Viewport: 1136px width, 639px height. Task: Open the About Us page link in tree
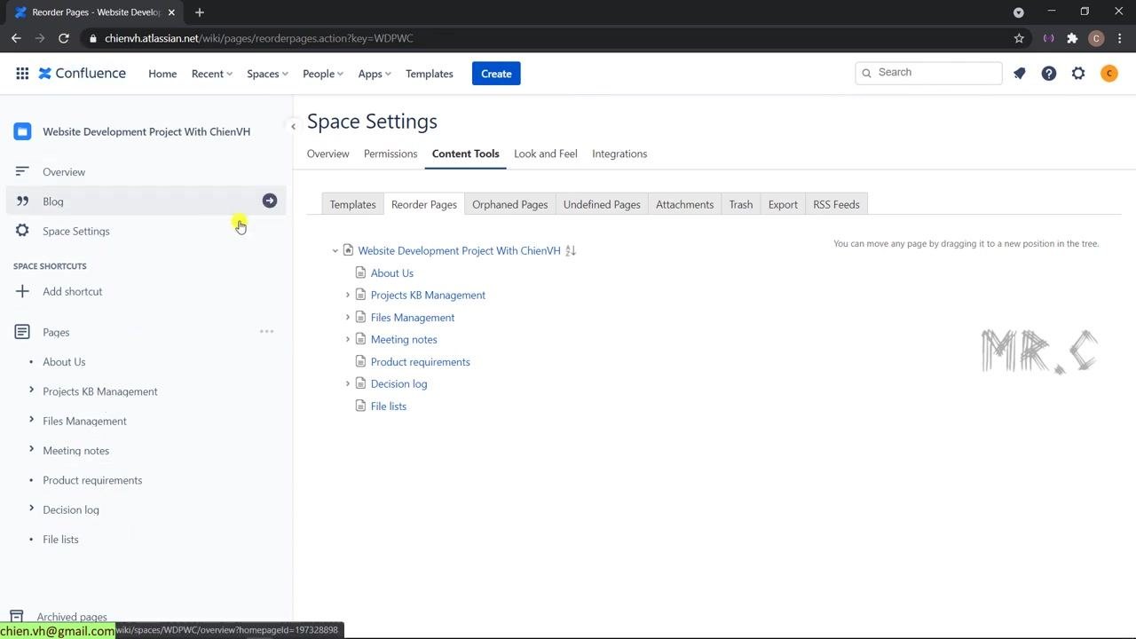(392, 272)
